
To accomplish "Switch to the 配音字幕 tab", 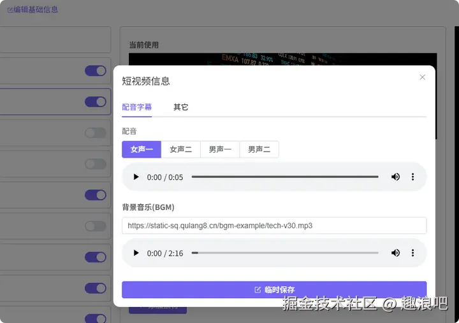I will tap(136, 107).
